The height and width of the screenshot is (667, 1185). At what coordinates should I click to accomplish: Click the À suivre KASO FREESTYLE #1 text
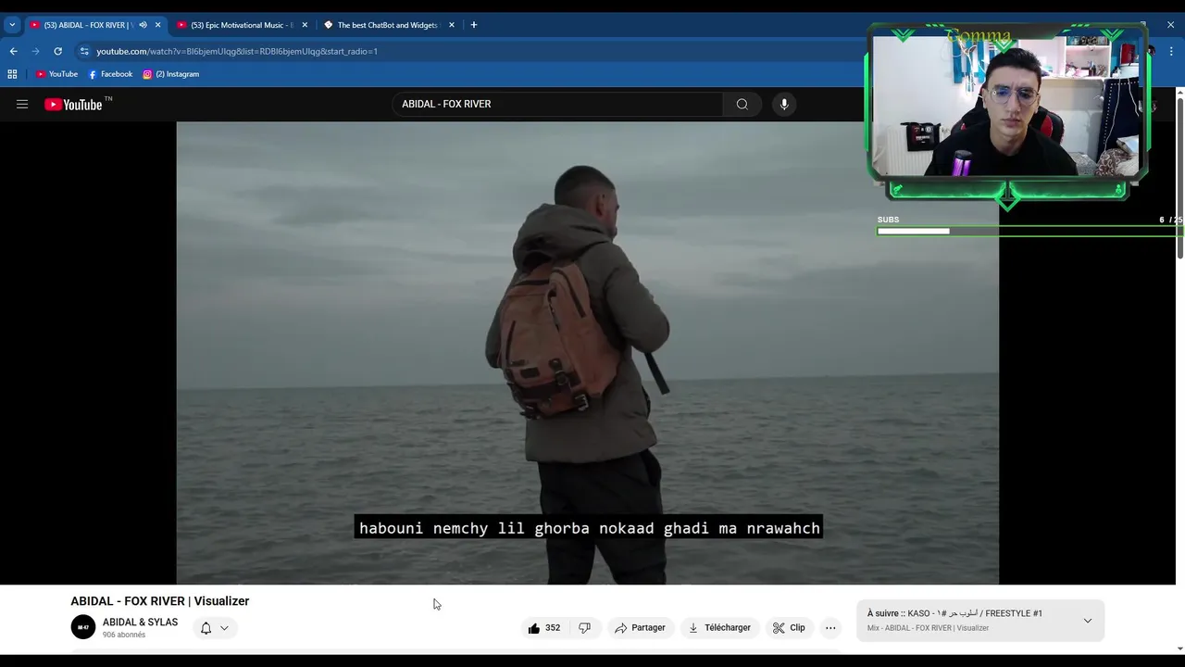(954, 613)
